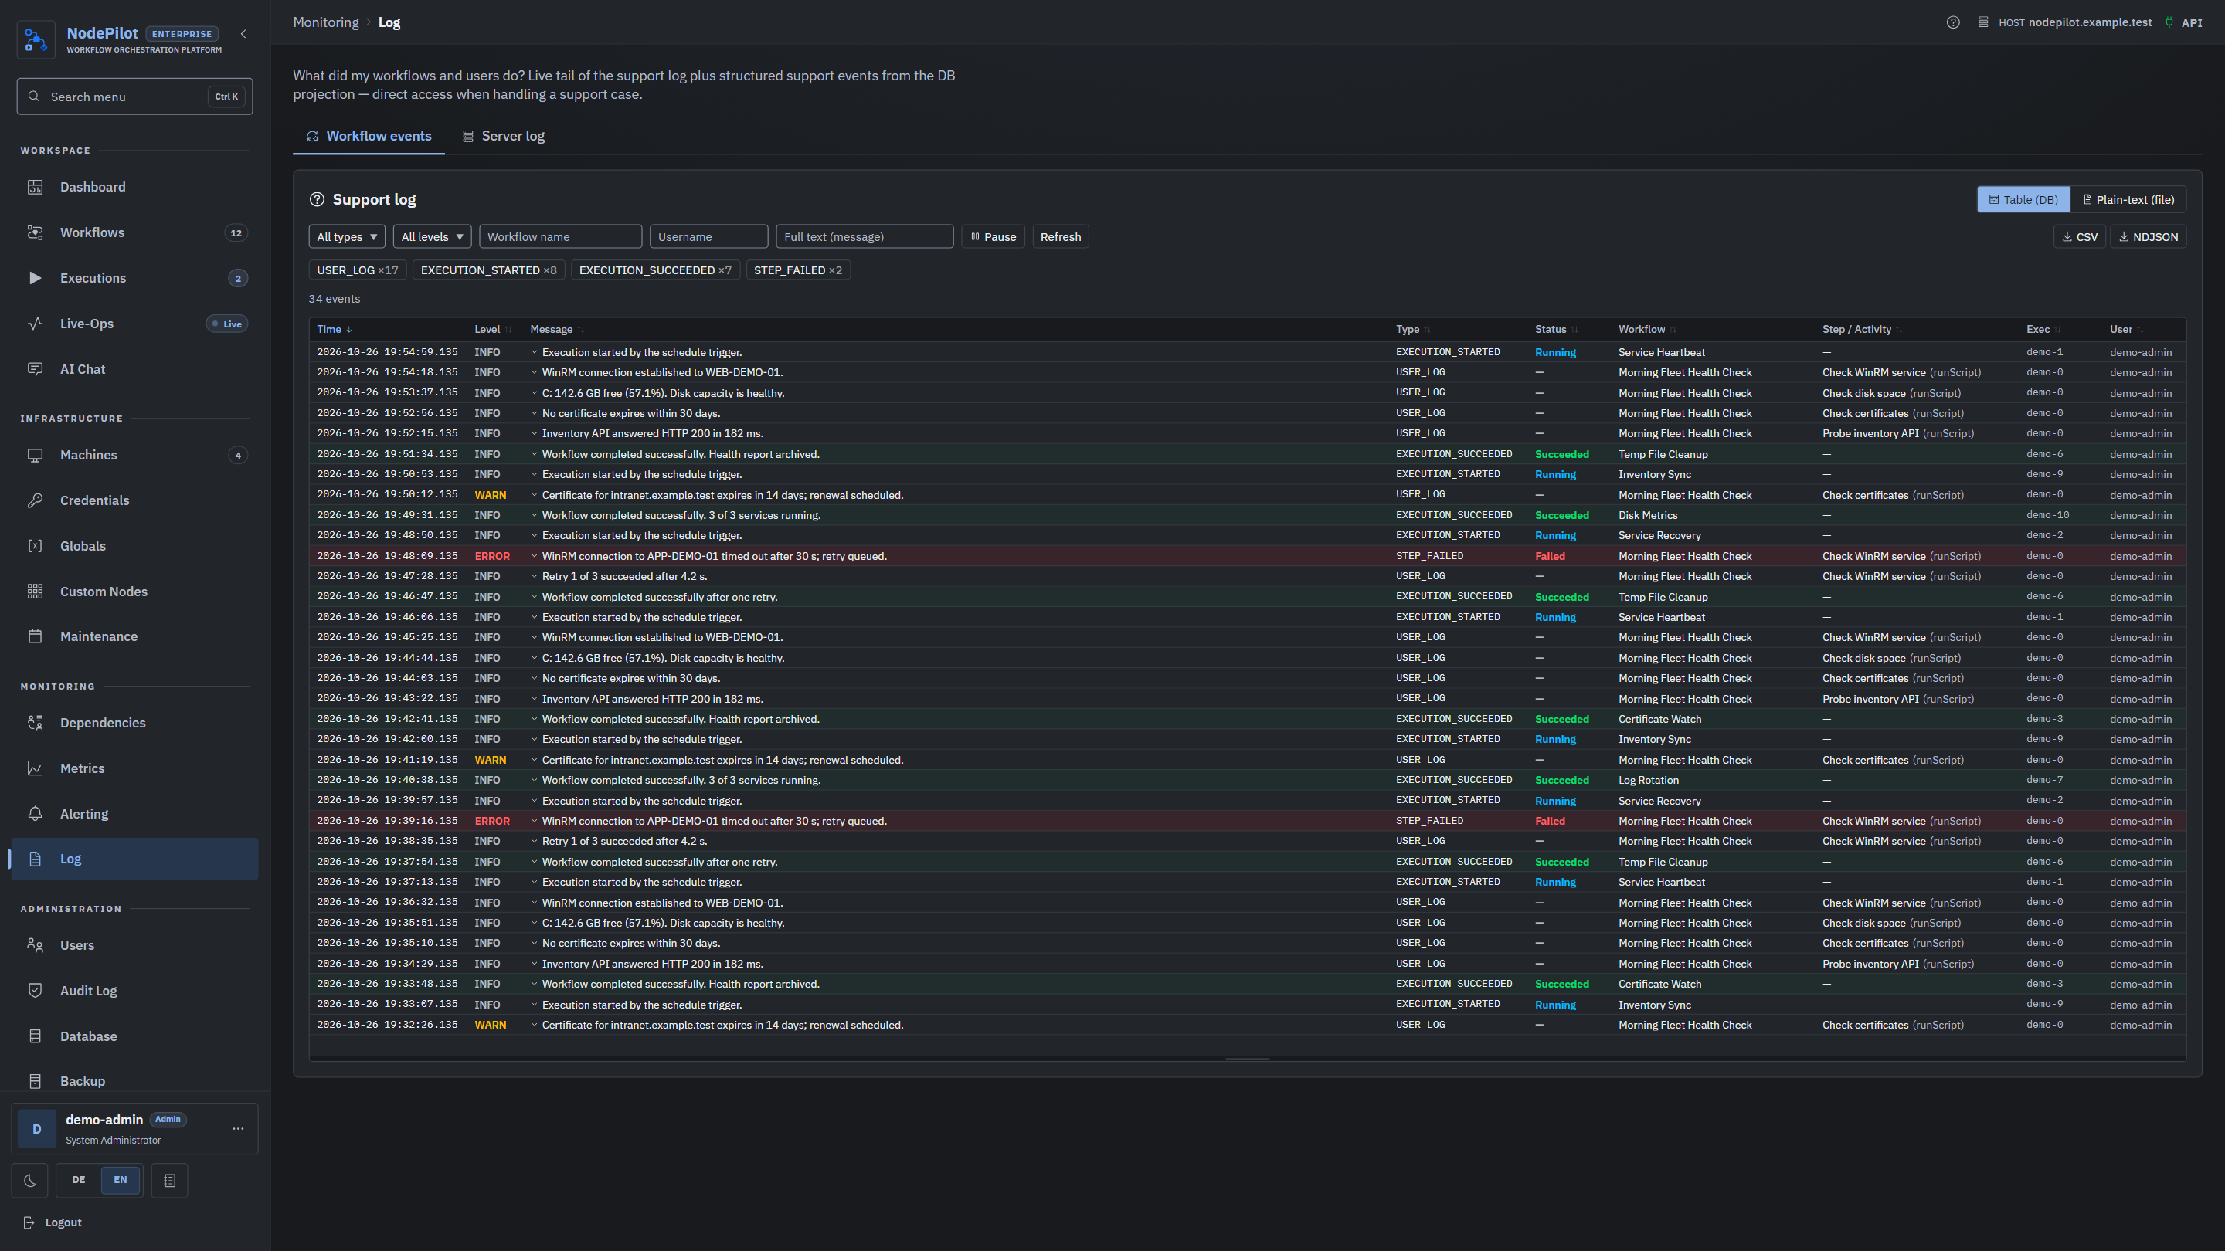This screenshot has height=1251, width=2225.
Task: Expand the 19:48:09 ERROR message row
Action: pyautogui.click(x=535, y=556)
